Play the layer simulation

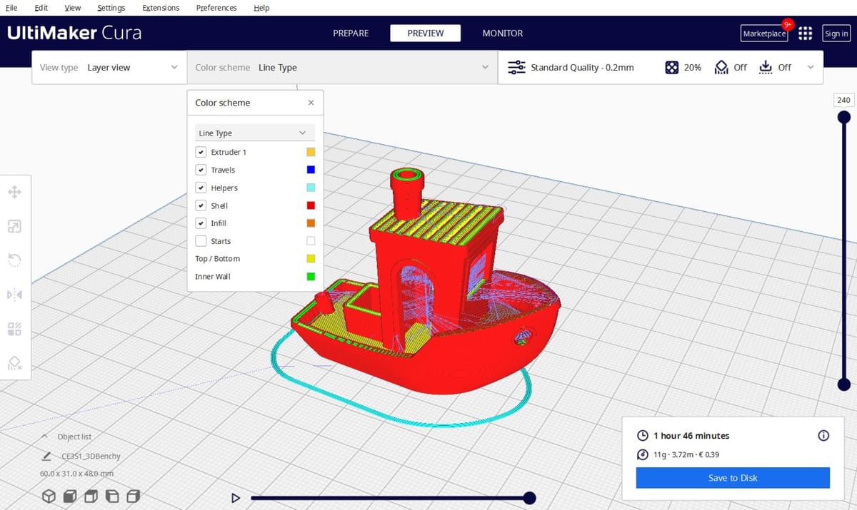tap(235, 498)
